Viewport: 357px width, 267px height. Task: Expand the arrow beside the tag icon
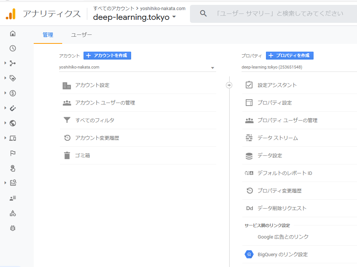pos(5,78)
